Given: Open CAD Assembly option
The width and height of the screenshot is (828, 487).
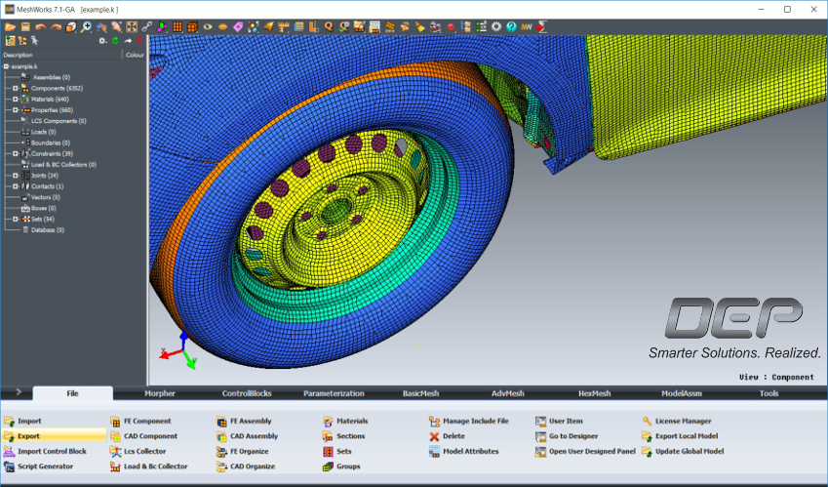Looking at the screenshot, I should click(x=247, y=436).
